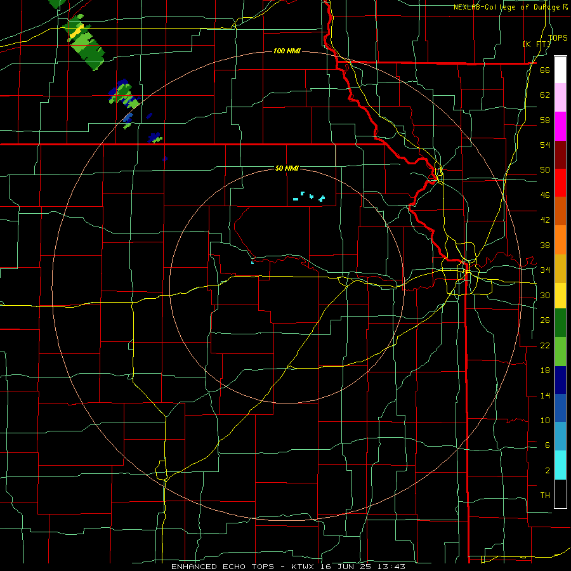571x571 pixels.
Task: Click the dark red (maroon) legend swatch
Action: (x=560, y=154)
